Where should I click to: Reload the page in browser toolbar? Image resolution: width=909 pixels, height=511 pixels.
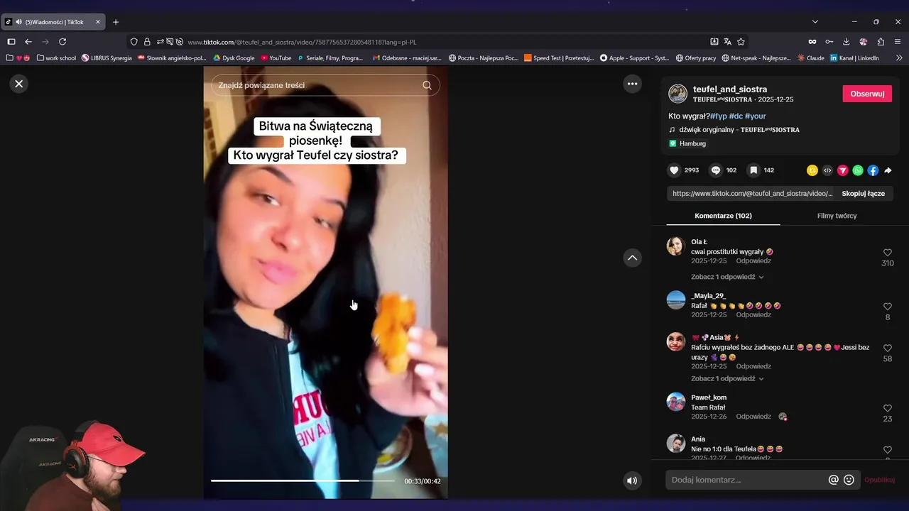tap(62, 42)
